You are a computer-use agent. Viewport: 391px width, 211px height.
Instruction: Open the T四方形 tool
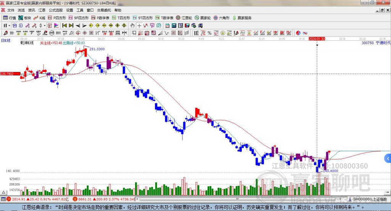tap(121, 18)
